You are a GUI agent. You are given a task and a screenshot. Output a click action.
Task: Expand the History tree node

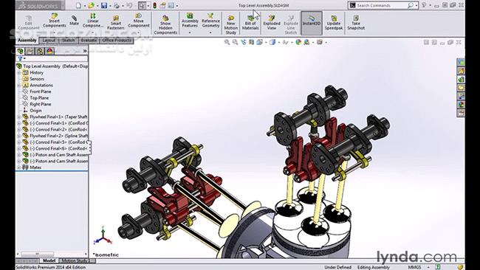[19, 73]
